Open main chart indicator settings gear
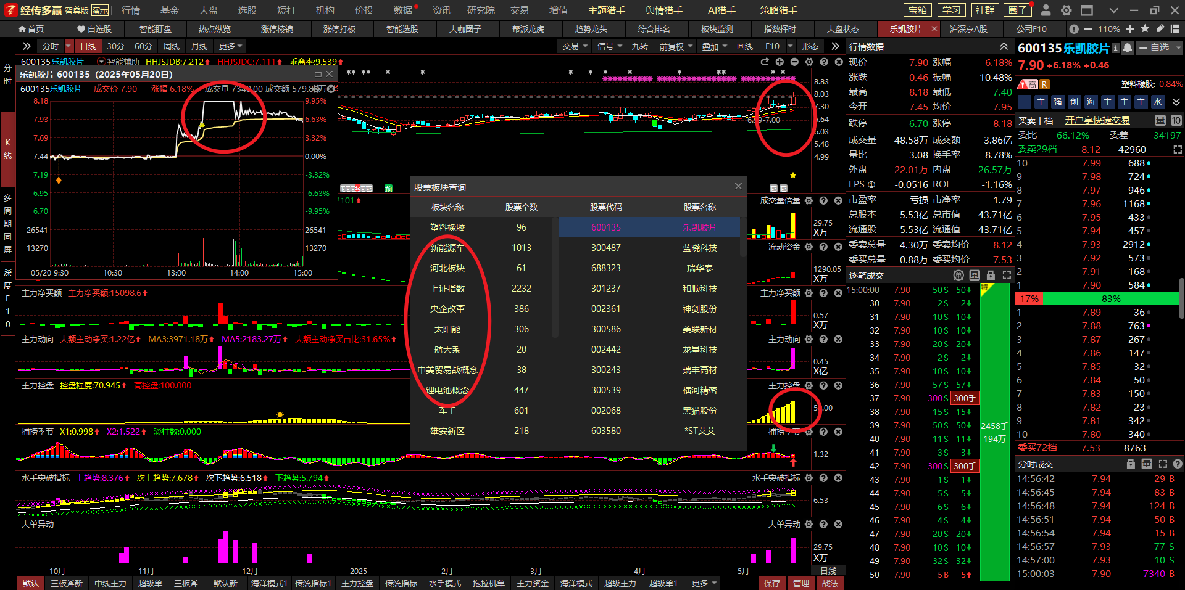The height and width of the screenshot is (590, 1185). [x=809, y=62]
